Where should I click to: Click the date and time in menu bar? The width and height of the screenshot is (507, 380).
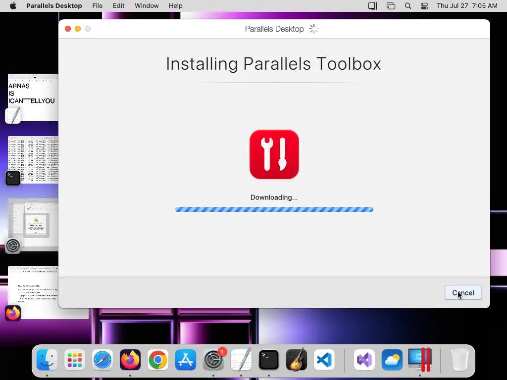(x=467, y=6)
